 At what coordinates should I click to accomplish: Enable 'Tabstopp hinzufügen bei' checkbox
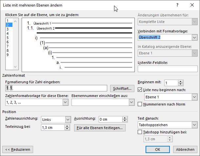pos(140,132)
